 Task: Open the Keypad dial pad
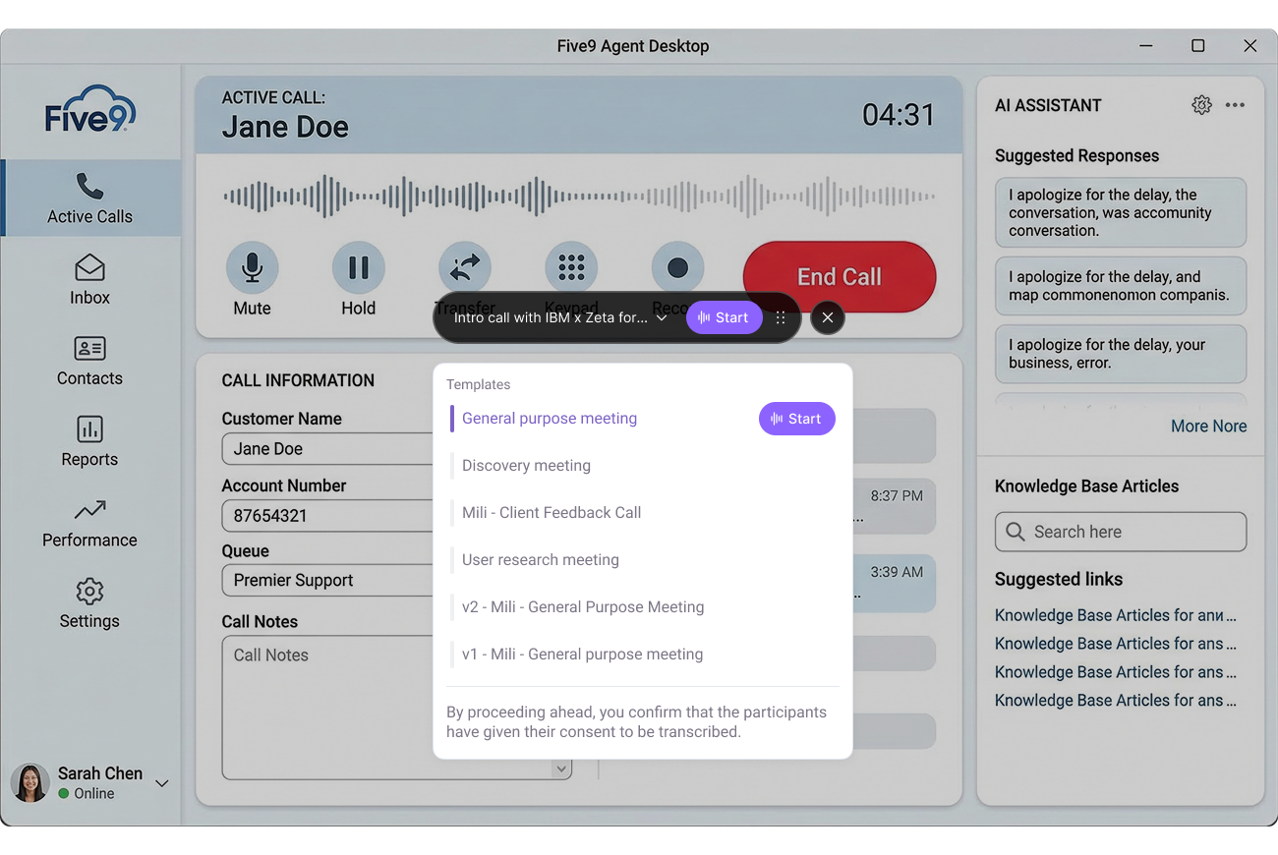click(x=571, y=267)
